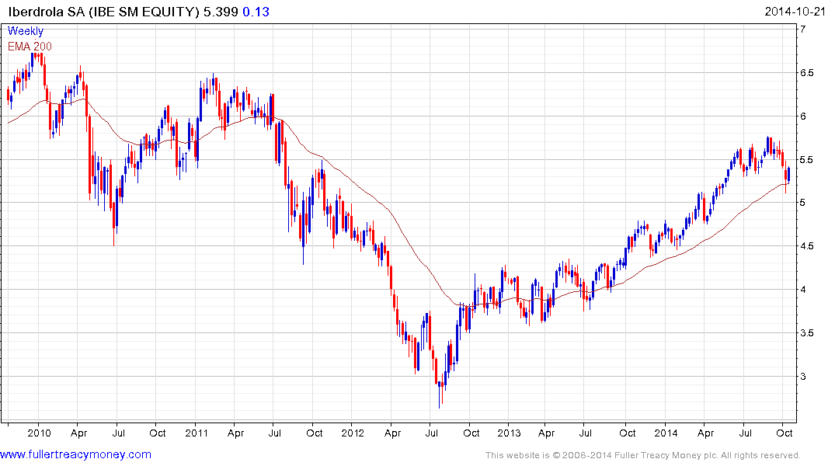
Task: Click the y-axis value 7
Action: [x=803, y=29]
